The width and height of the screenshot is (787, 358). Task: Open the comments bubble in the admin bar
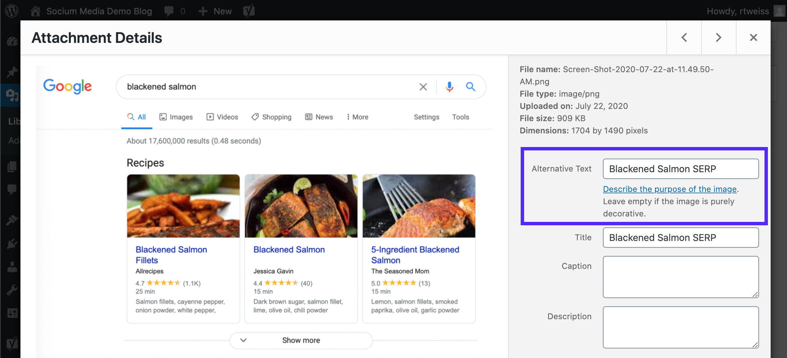[175, 11]
